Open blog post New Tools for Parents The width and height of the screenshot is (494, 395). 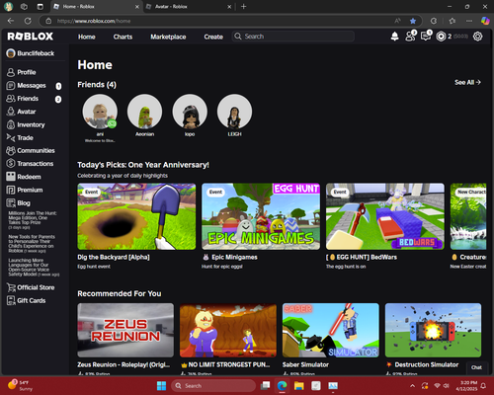click(x=32, y=244)
